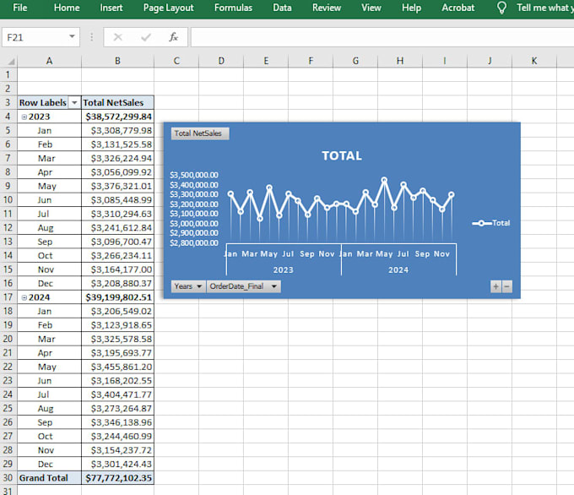Switch to the Formulas tab
The image size is (574, 495).
pyautogui.click(x=233, y=8)
